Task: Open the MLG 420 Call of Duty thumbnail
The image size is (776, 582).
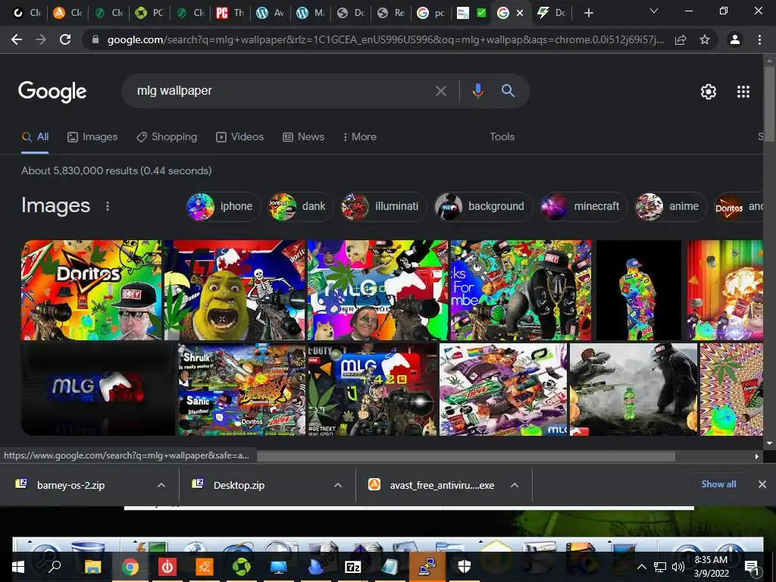Action: (x=373, y=390)
